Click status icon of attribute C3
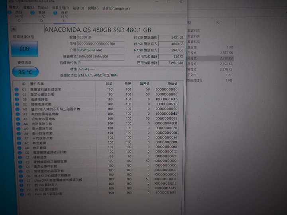The image size is (287, 215). 20,162
